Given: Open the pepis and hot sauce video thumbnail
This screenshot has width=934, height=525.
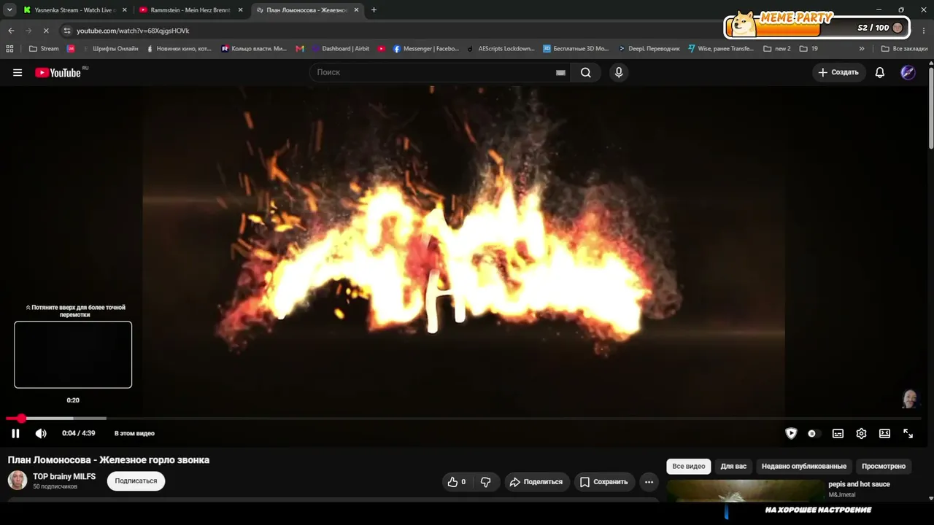Looking at the screenshot, I should pyautogui.click(x=744, y=491).
